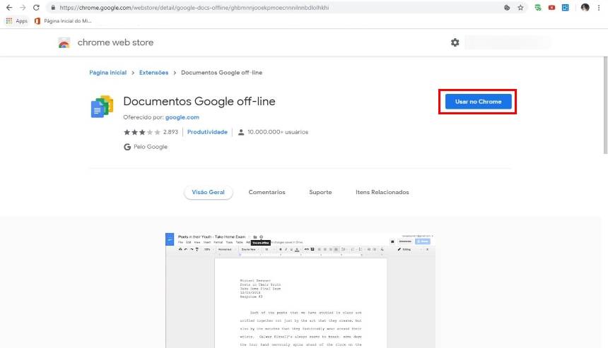Click the '10.000.000+ usuários' text

pyautogui.click(x=278, y=132)
